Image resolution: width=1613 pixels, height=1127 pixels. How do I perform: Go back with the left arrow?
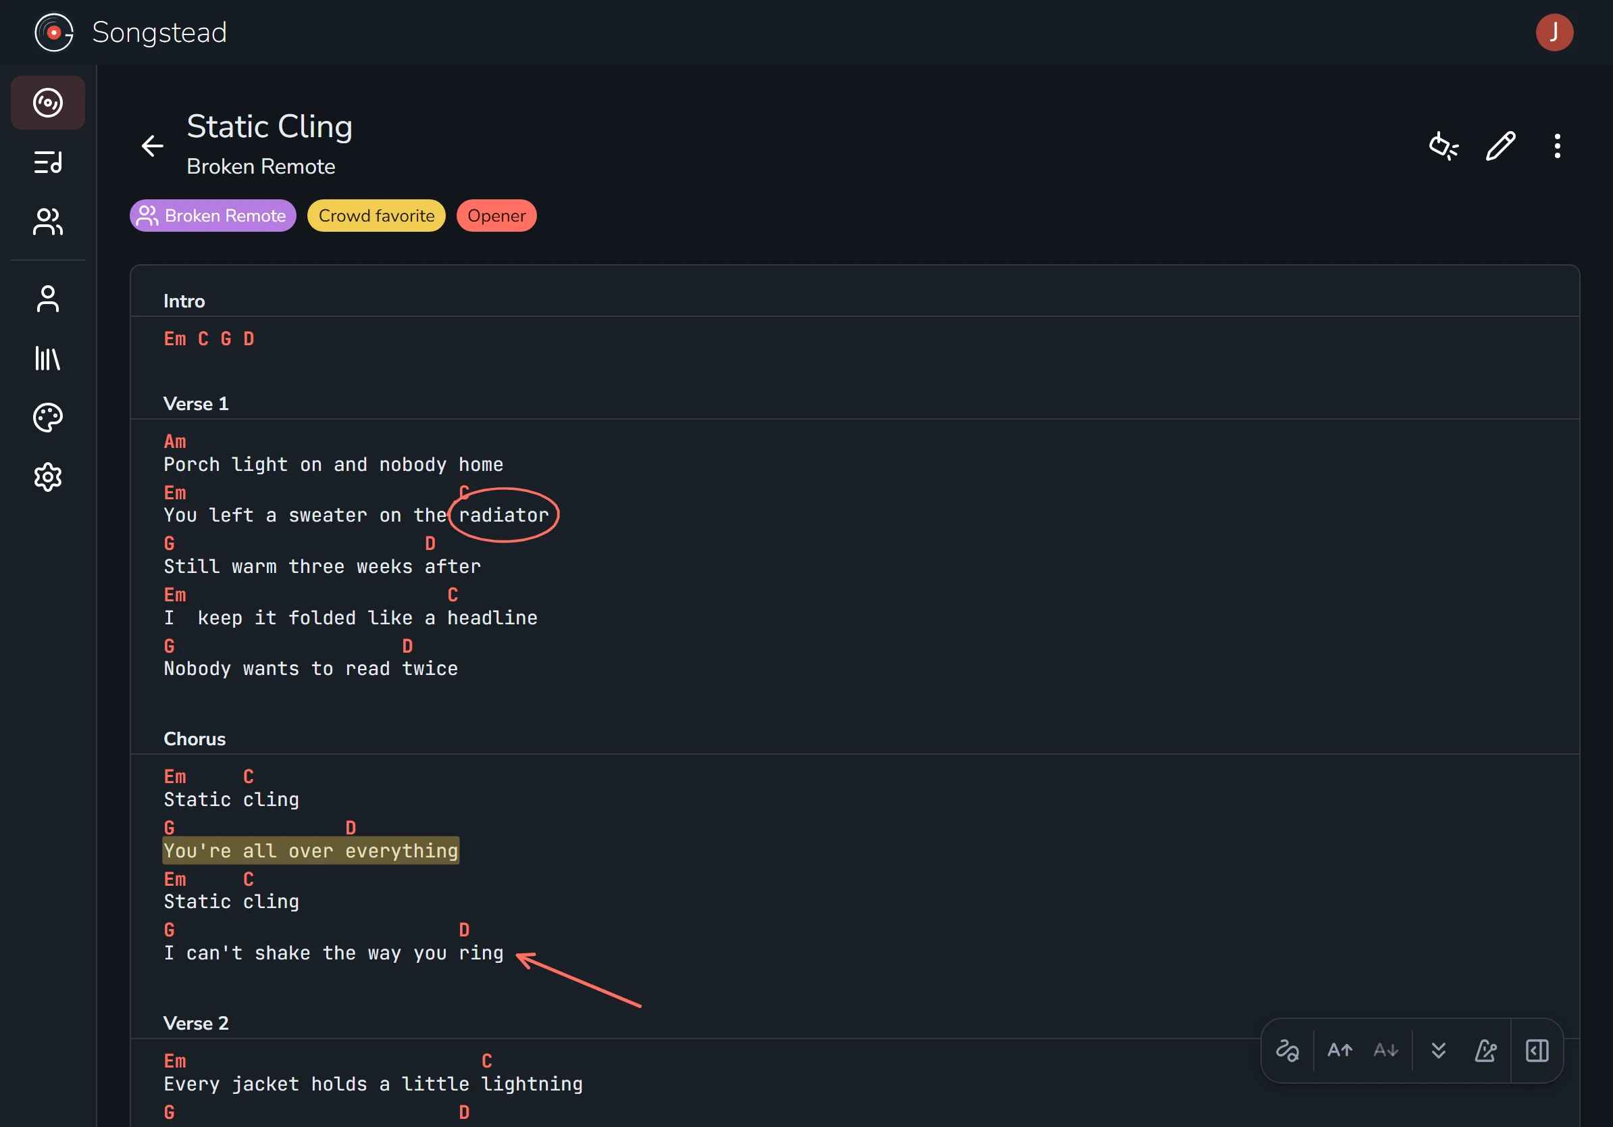click(x=153, y=146)
